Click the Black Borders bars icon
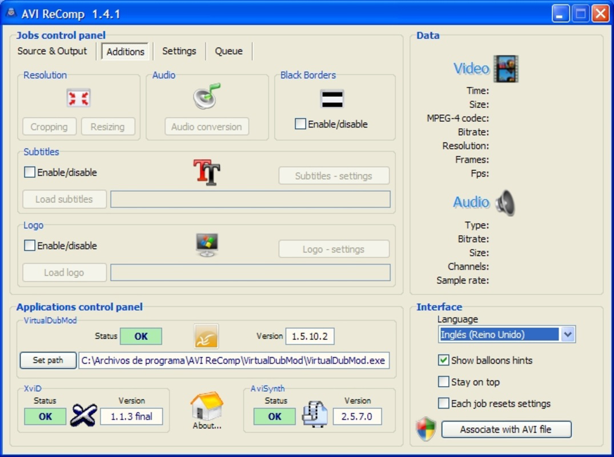The image size is (614, 457). point(332,99)
